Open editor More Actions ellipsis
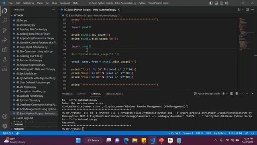 [x=253, y=10]
